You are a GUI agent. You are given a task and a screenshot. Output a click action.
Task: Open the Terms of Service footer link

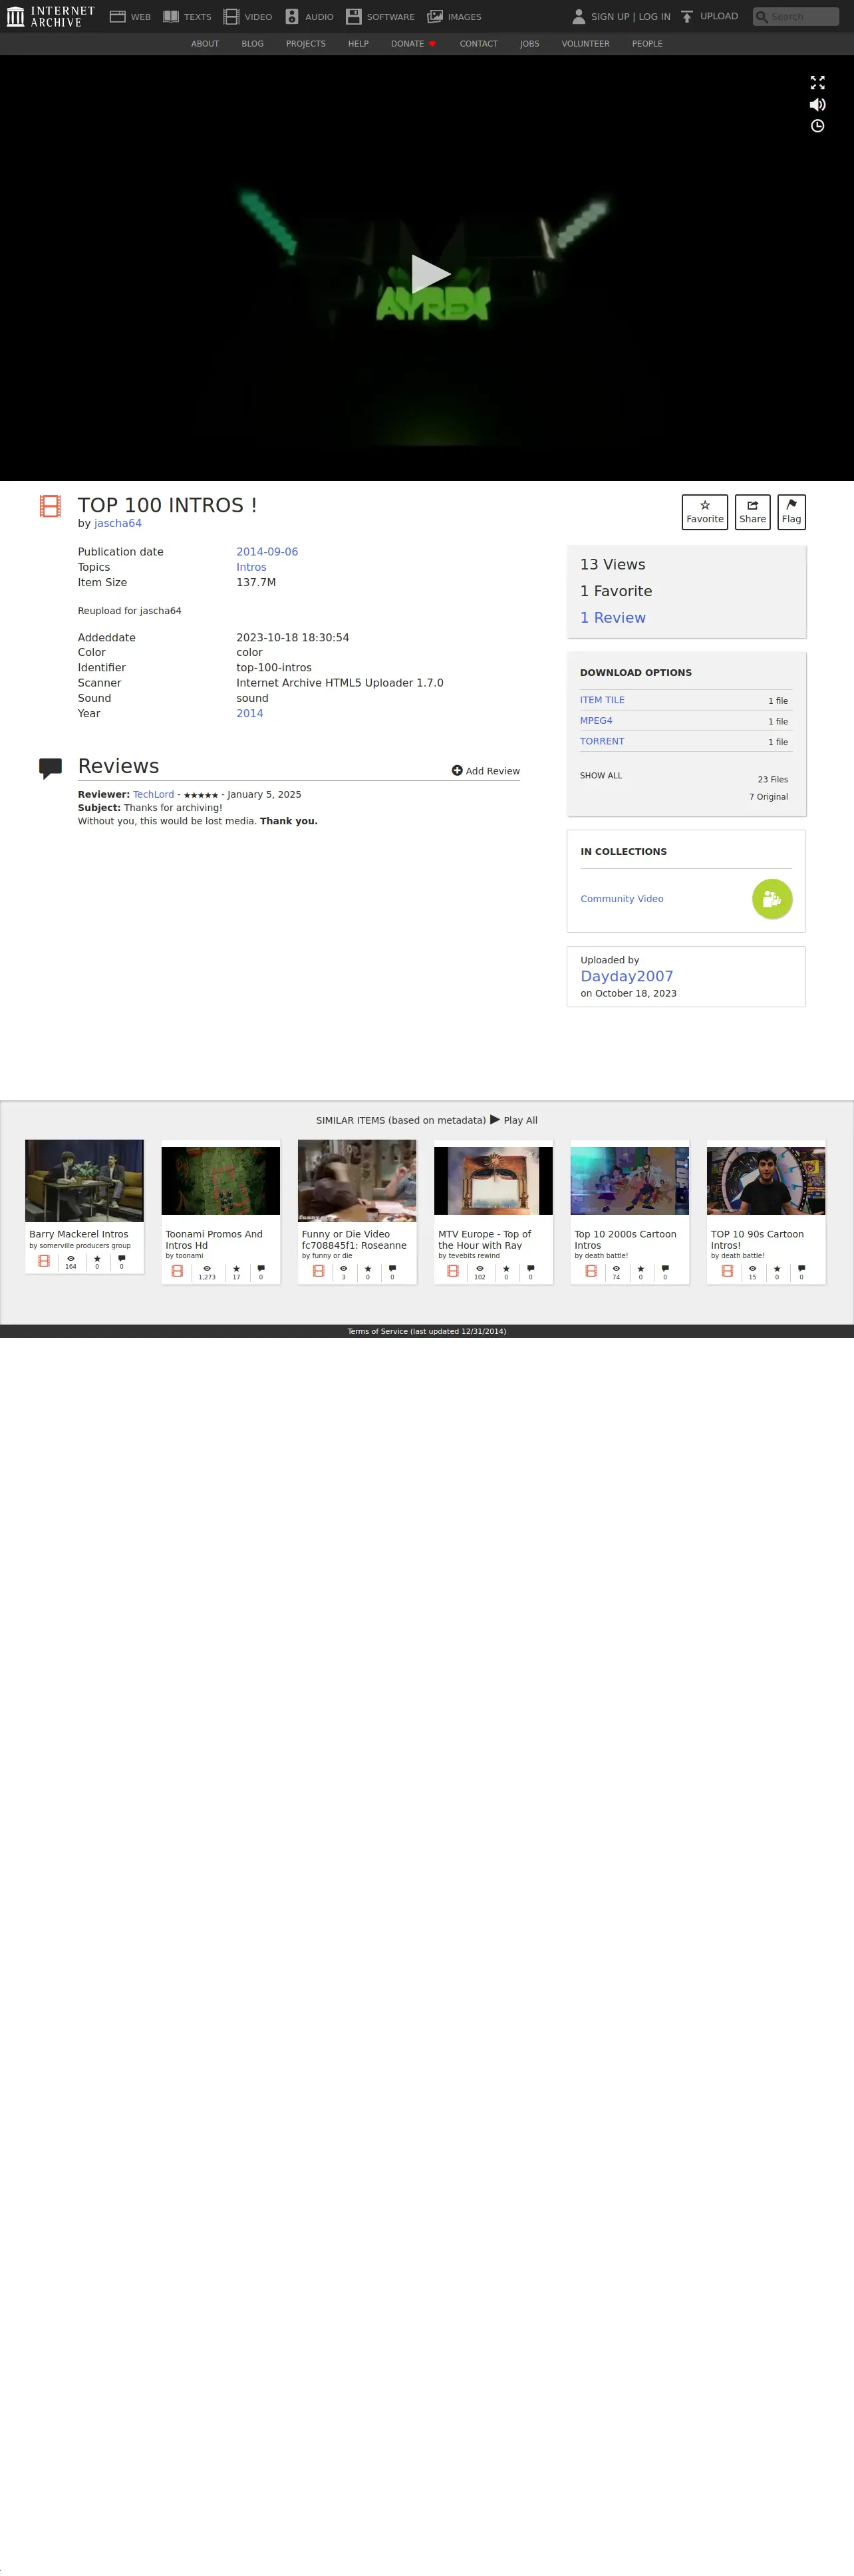(427, 1331)
